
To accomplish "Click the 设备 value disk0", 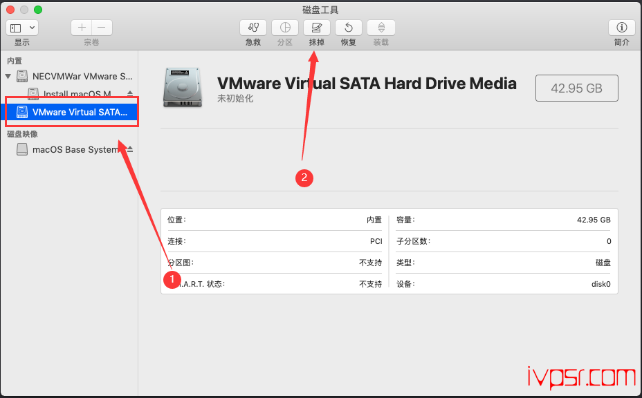I will [x=601, y=284].
